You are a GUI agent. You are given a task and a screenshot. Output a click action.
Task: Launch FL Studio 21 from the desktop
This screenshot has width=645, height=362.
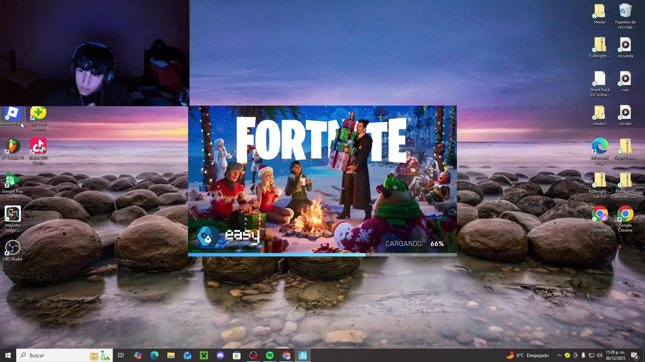12,150
